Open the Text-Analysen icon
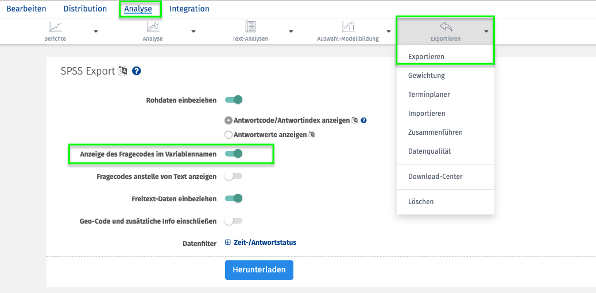 250,26
